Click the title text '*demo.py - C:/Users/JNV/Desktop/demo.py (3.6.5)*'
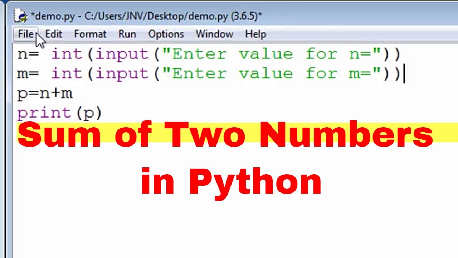The height and width of the screenshot is (258, 458). [x=146, y=16]
